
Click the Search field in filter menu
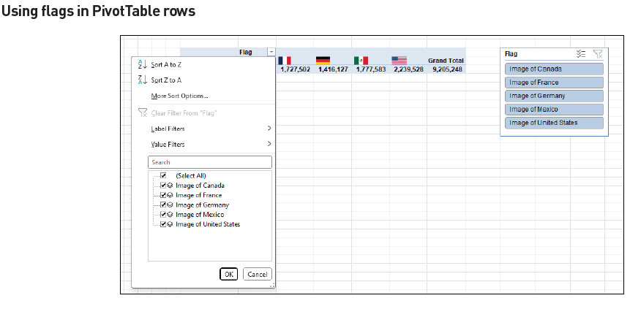tap(210, 162)
